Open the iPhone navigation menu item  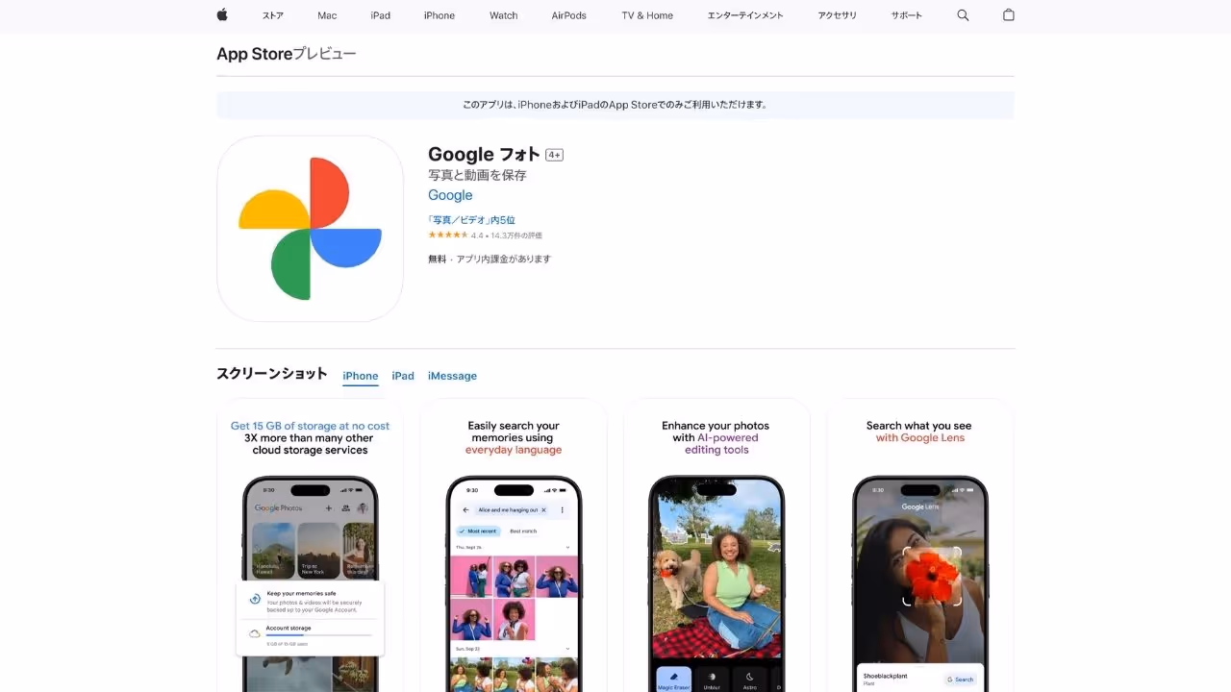point(440,15)
